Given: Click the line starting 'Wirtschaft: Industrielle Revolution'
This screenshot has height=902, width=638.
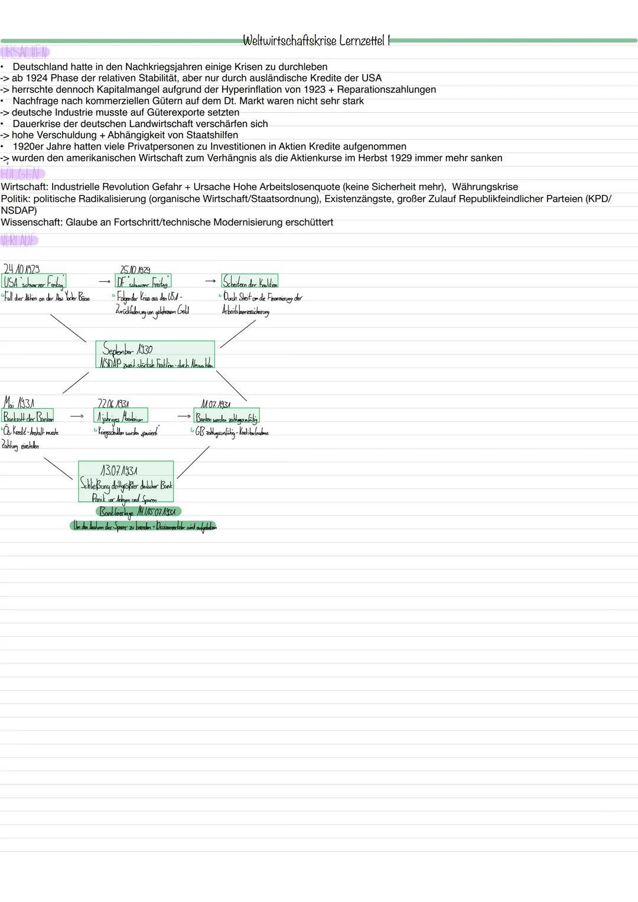Looking at the screenshot, I should point(259,187).
